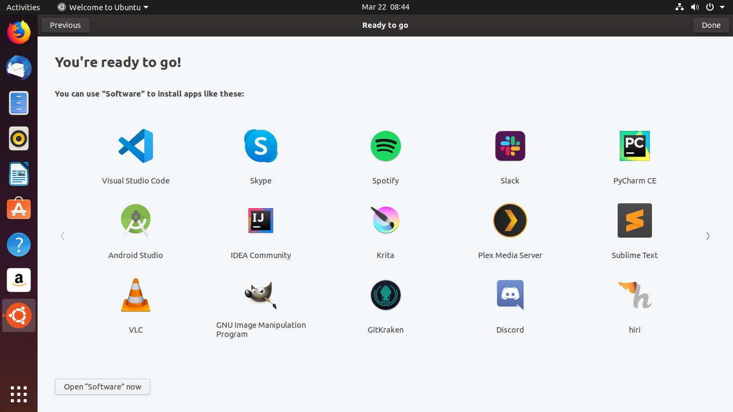733x412 pixels.
Task: Launch Rhythmbox from the dock
Action: click(19, 138)
